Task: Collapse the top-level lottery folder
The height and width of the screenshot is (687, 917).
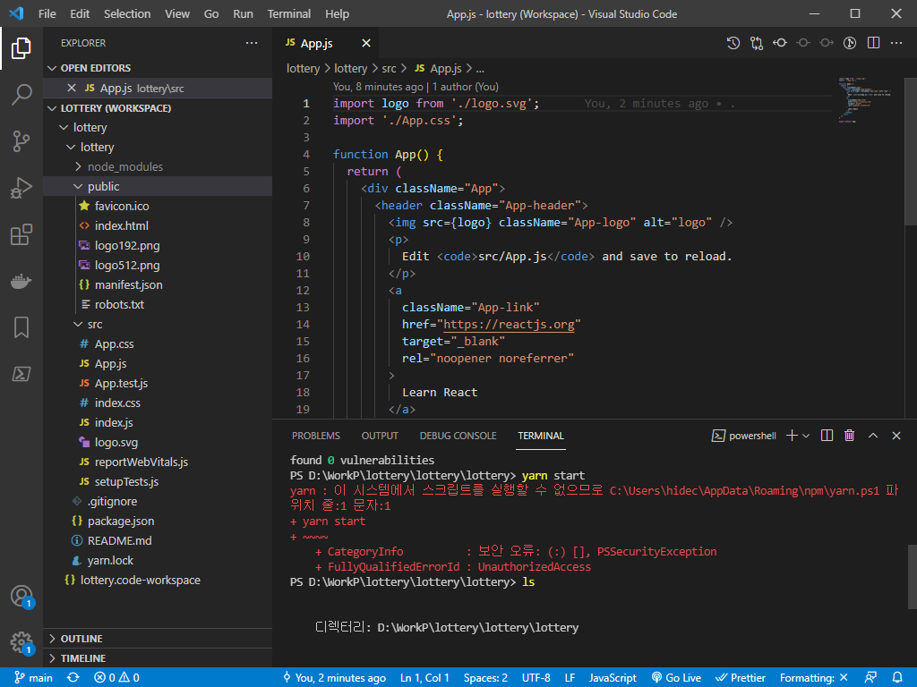Action: click(64, 127)
